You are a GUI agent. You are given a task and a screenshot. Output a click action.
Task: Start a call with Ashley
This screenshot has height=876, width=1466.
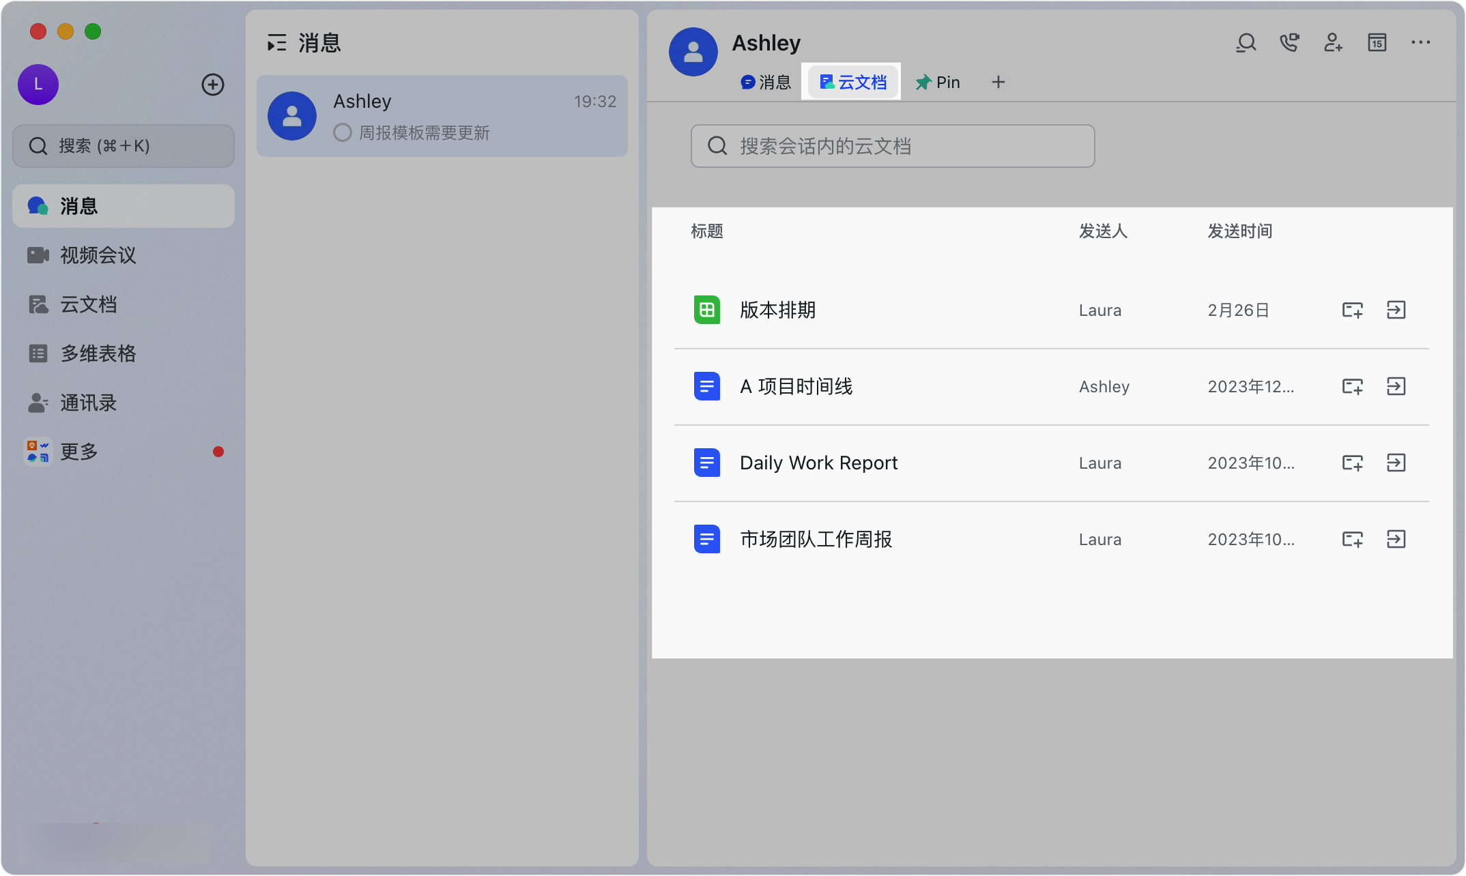pos(1289,43)
